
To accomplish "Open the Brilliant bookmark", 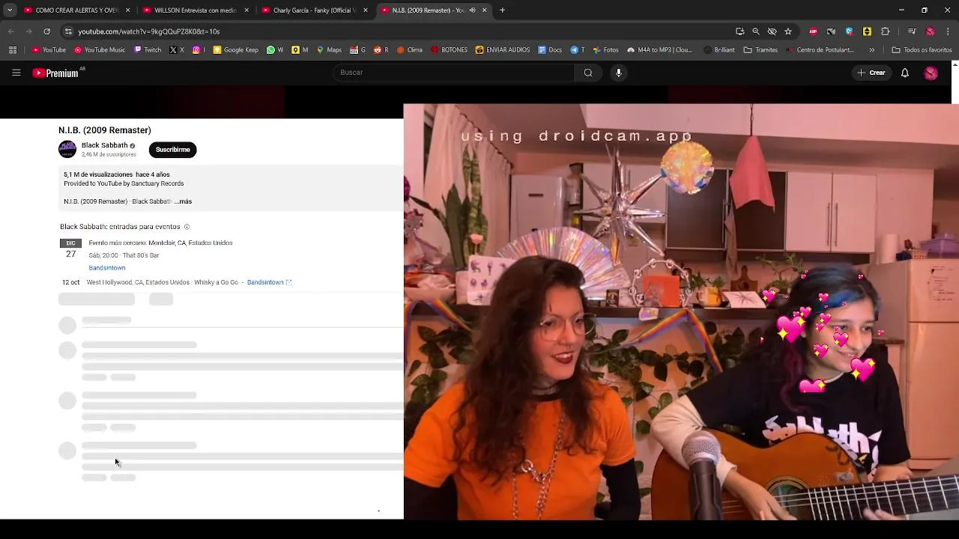I will (719, 50).
